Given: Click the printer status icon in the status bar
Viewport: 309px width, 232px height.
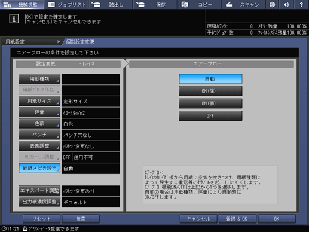Looking at the screenshot, I should click(x=25, y=228).
